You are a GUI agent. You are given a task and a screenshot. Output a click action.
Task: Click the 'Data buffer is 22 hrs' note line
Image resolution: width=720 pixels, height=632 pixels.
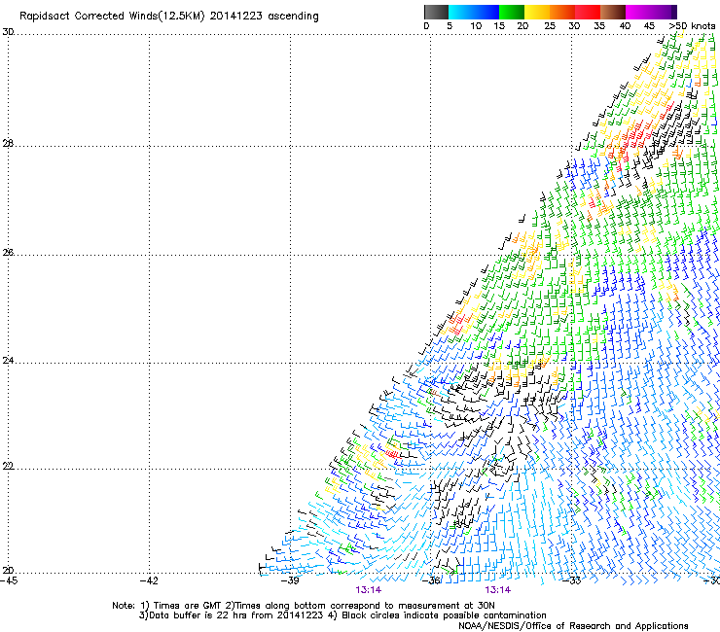342,615
